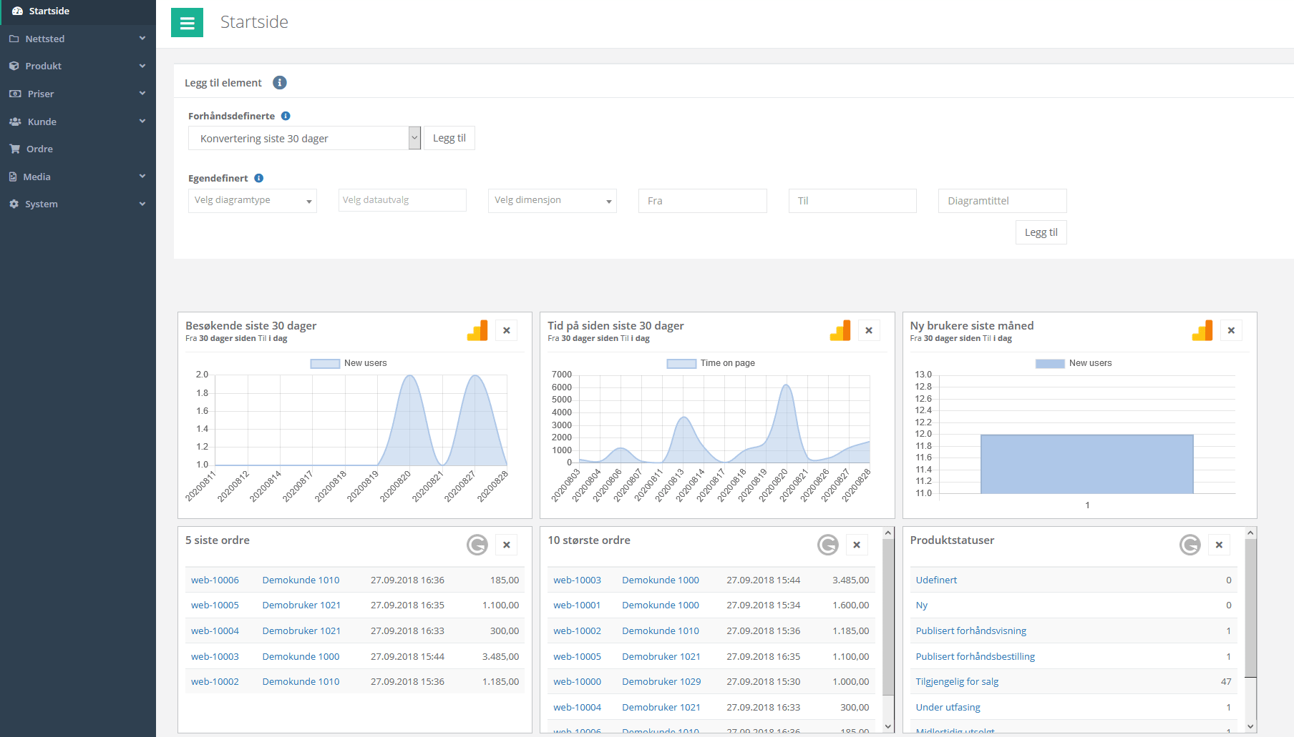Select Kunde in sidebar menu
1294x737 pixels.
point(78,122)
